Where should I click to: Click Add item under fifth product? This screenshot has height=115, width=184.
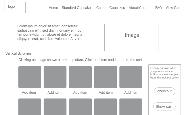pos(131,93)
